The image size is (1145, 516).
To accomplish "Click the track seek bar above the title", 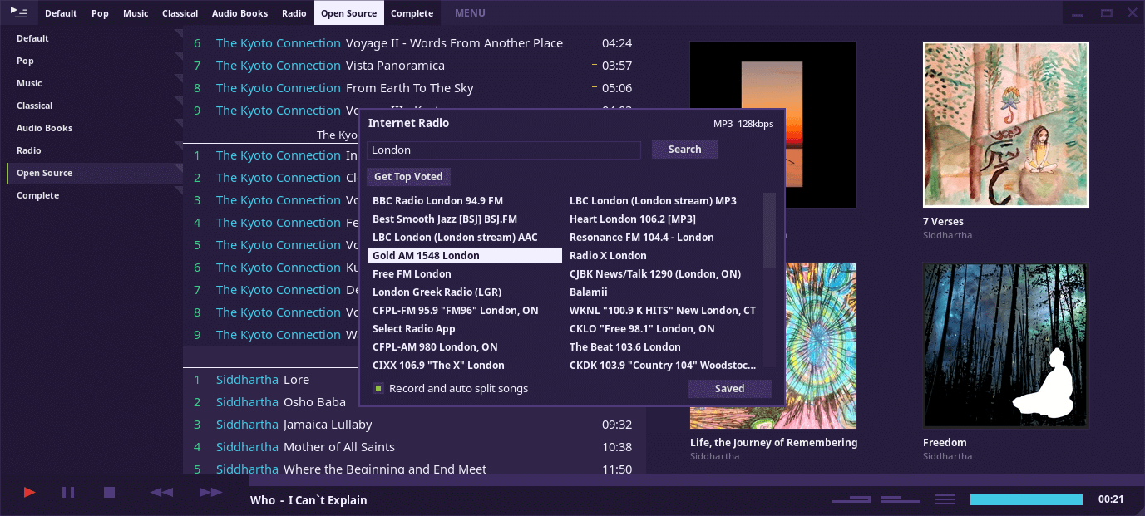I will click(697, 479).
